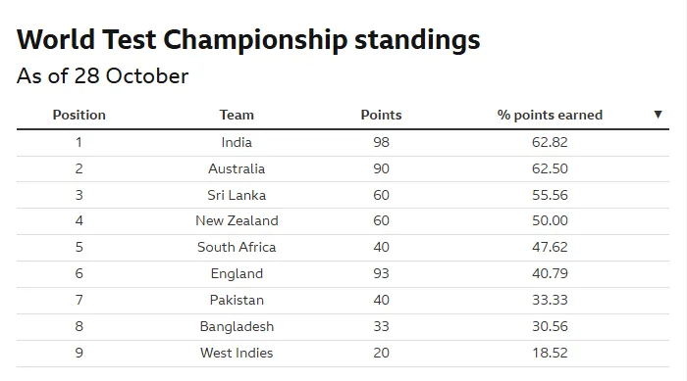Image resolution: width=687 pixels, height=381 pixels.
Task: Click the % points earned header
Action: [x=550, y=115]
